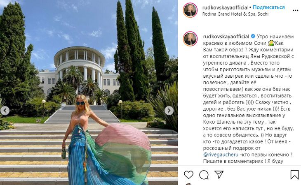Open the three-dot more options menu
The image size is (301, 185).
click(295, 10)
